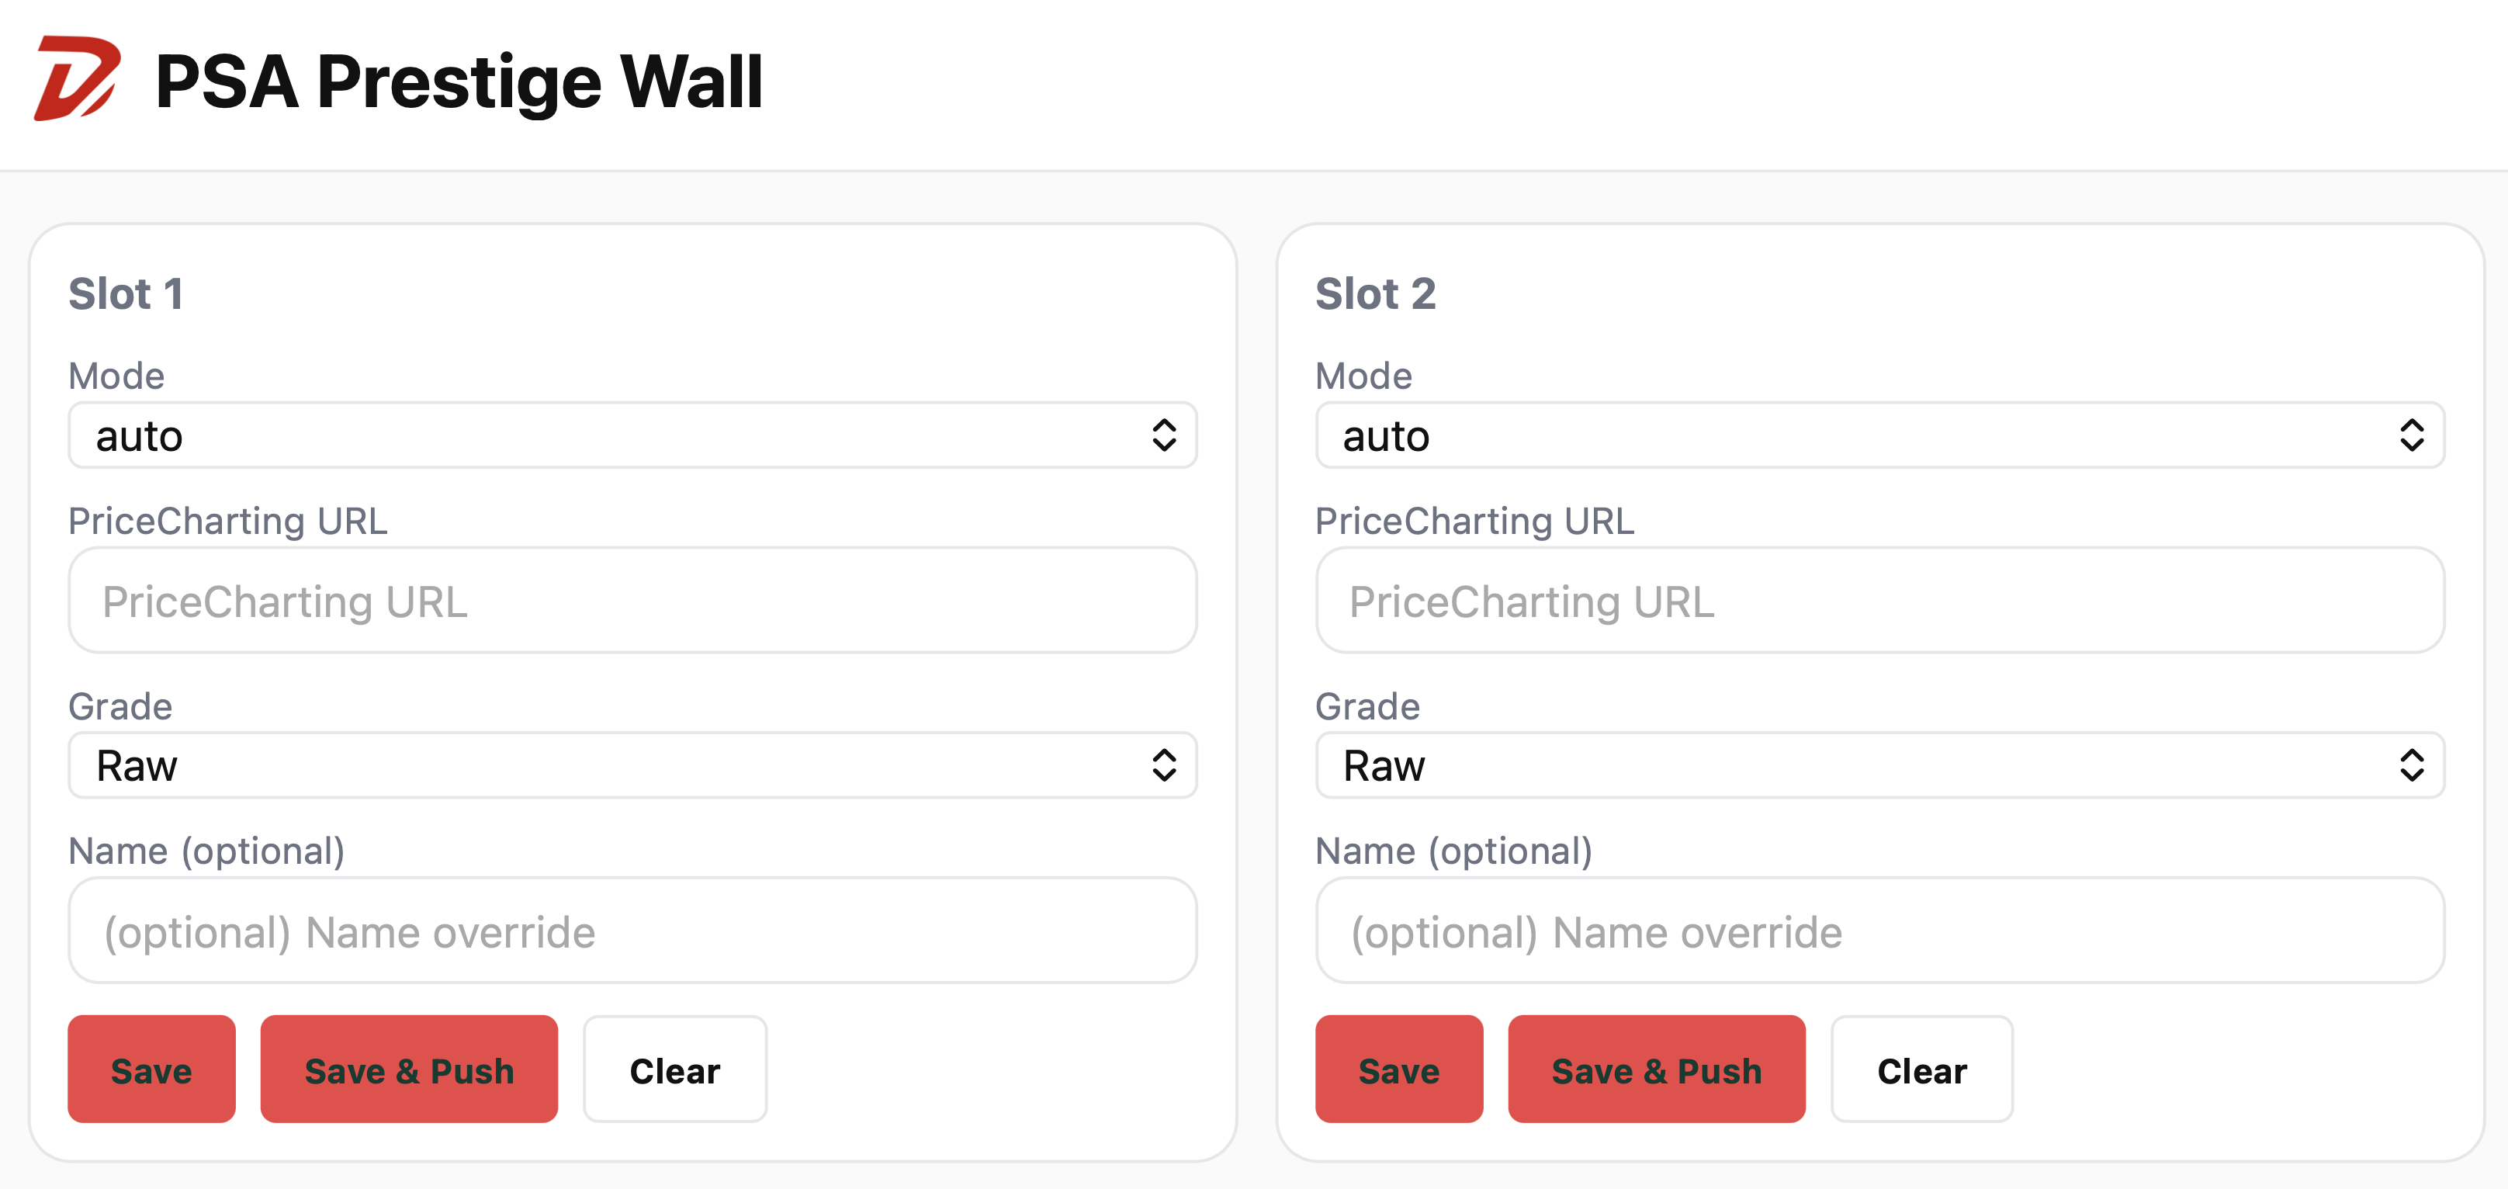
Task: Expand the Slot 2 Grade dropdown
Action: (1878, 765)
